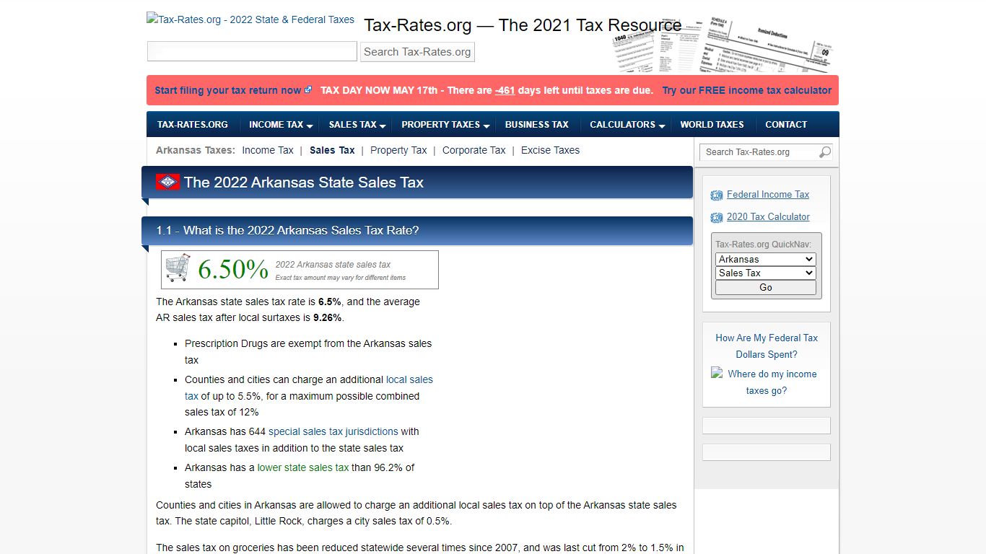This screenshot has width=986, height=554.
Task: Open the 2020 Tax Calculator link
Action: 768,216
